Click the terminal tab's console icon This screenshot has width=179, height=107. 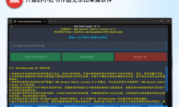(15, 21)
